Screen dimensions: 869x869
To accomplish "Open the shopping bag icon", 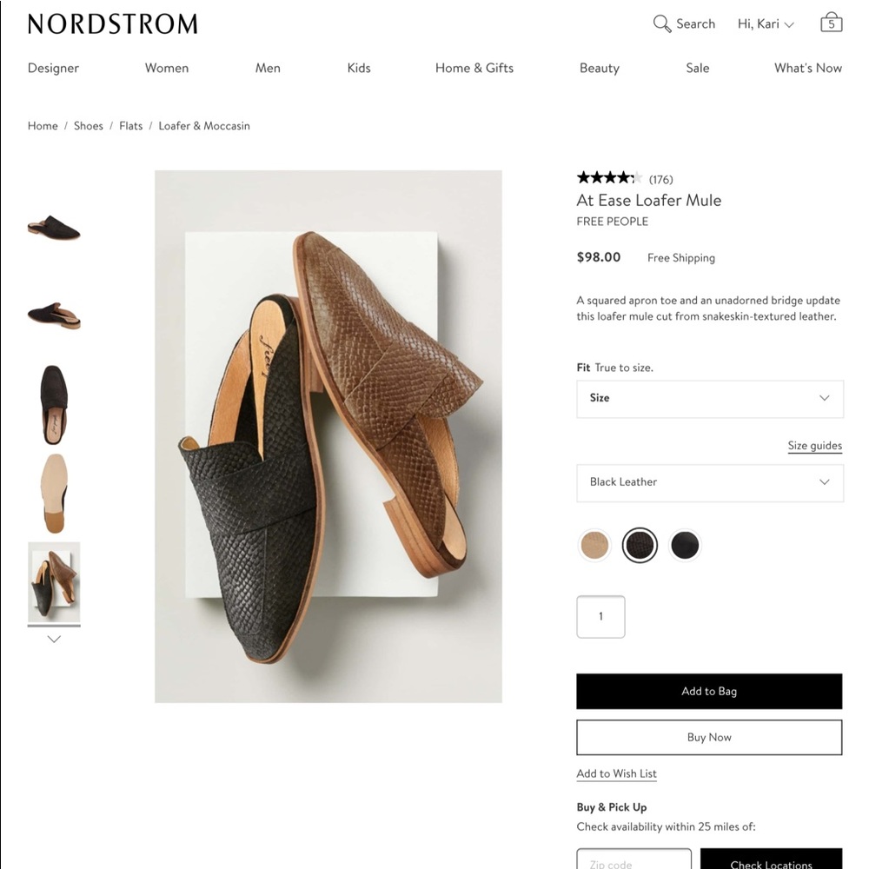I will pyautogui.click(x=831, y=23).
